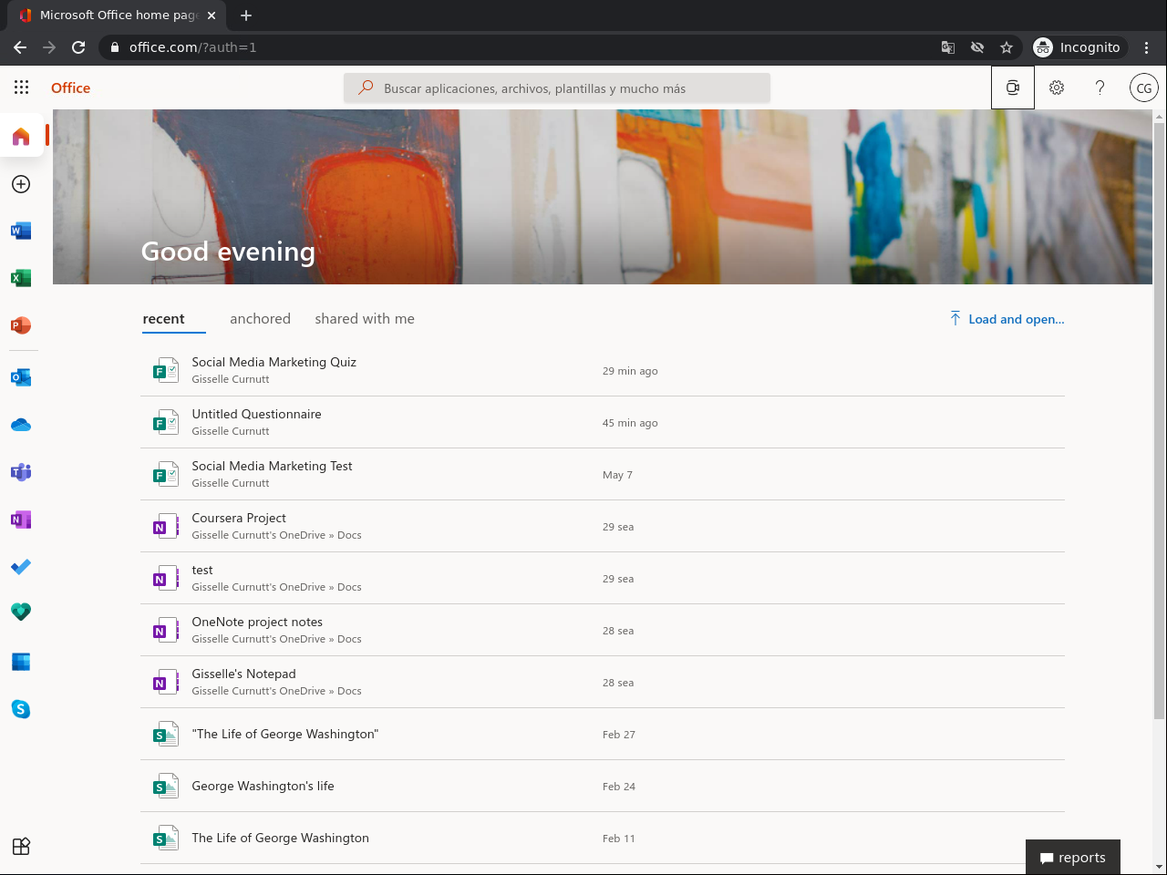The width and height of the screenshot is (1167, 875).
Task: Open OneNote from the sidebar
Action: pyautogui.click(x=21, y=520)
